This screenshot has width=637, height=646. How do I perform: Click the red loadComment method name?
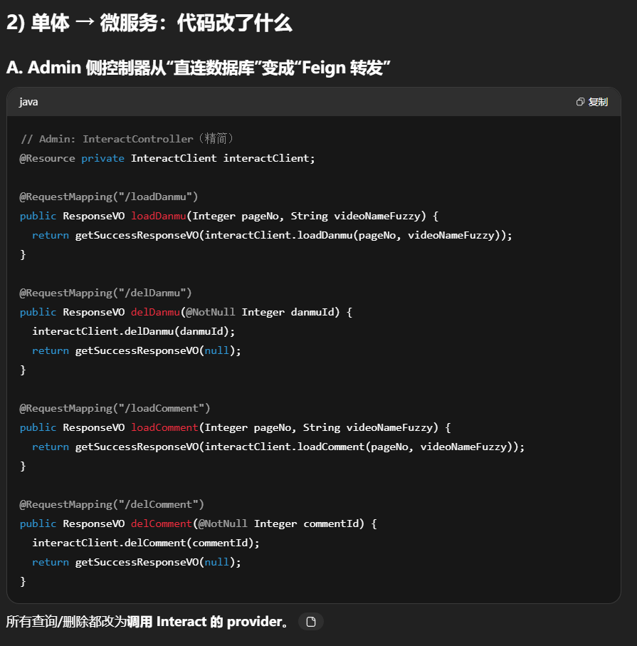[x=164, y=427]
